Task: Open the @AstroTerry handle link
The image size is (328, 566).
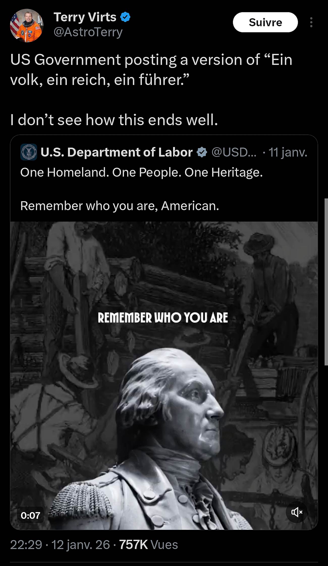Action: click(x=88, y=32)
